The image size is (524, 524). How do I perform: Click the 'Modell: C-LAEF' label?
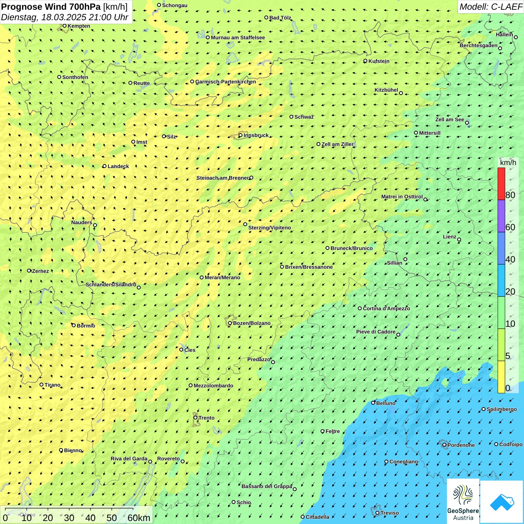[491, 7]
